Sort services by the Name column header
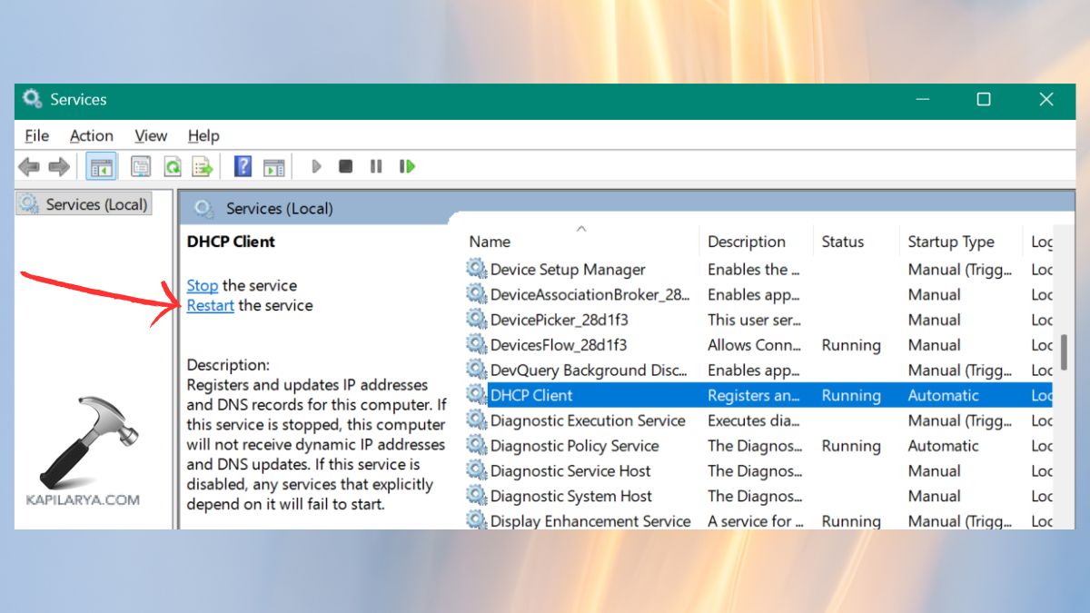 (x=490, y=242)
